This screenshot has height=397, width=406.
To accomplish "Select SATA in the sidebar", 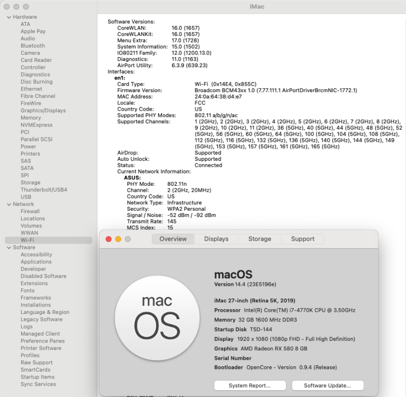I will click(27, 168).
